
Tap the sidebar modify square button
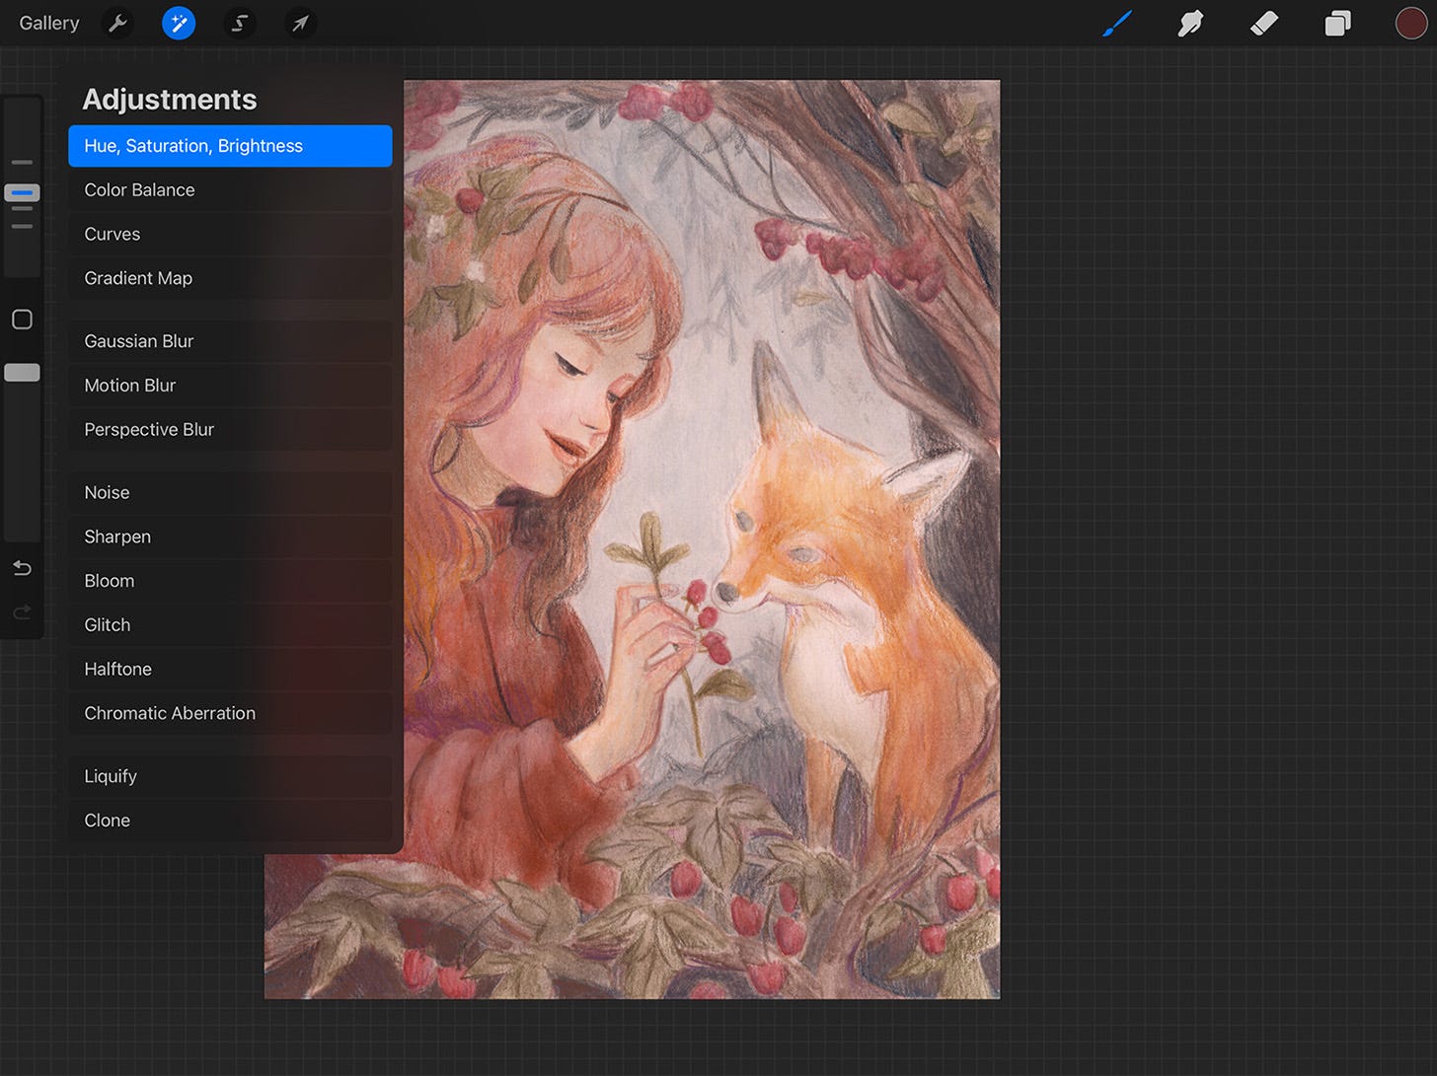pos(22,320)
